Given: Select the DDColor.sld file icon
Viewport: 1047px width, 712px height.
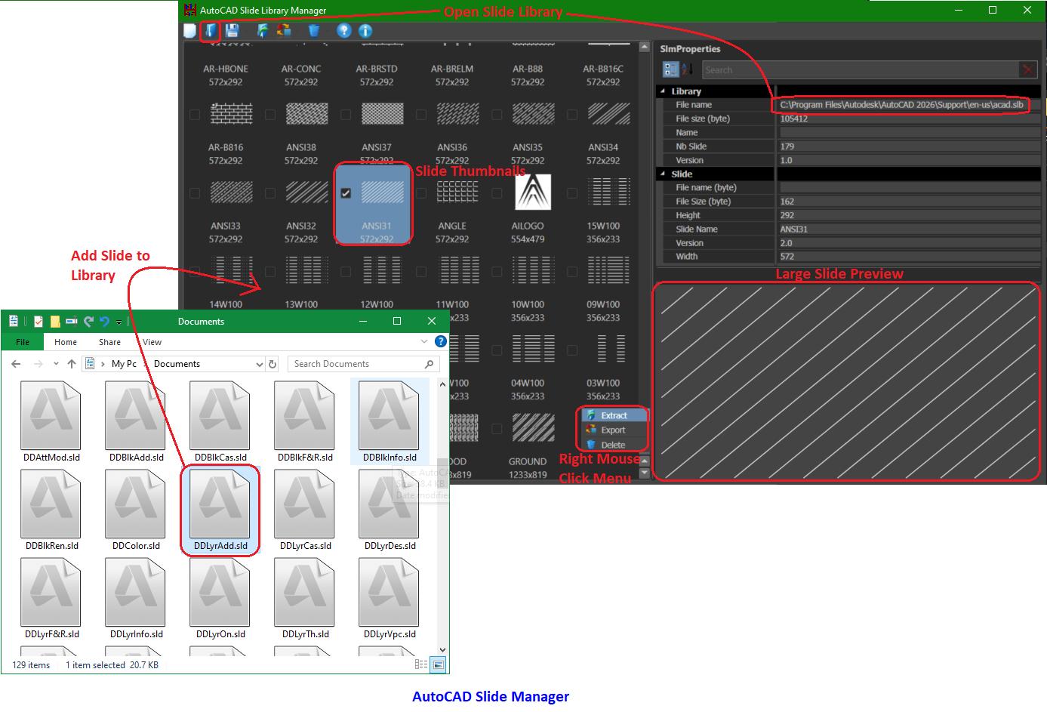Looking at the screenshot, I should [x=136, y=502].
